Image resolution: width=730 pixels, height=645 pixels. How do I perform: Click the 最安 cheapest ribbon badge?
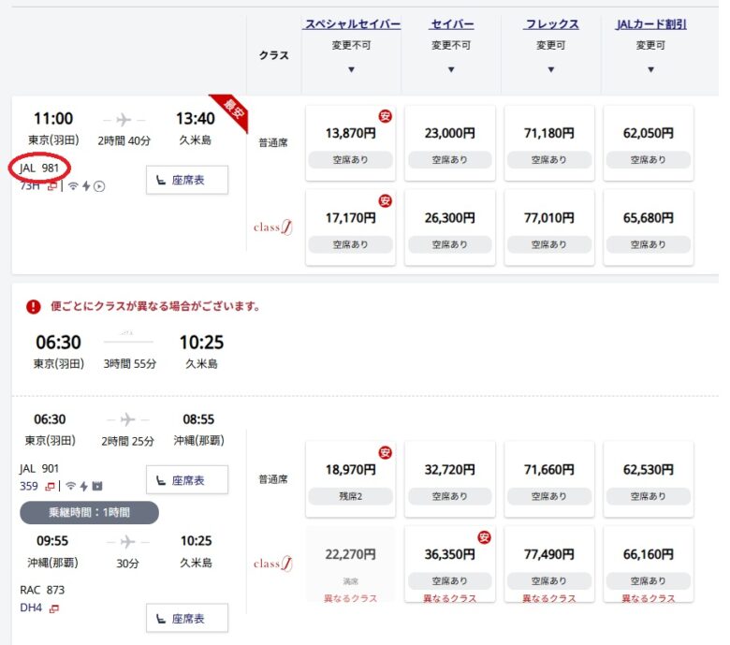pyautogui.click(x=232, y=111)
